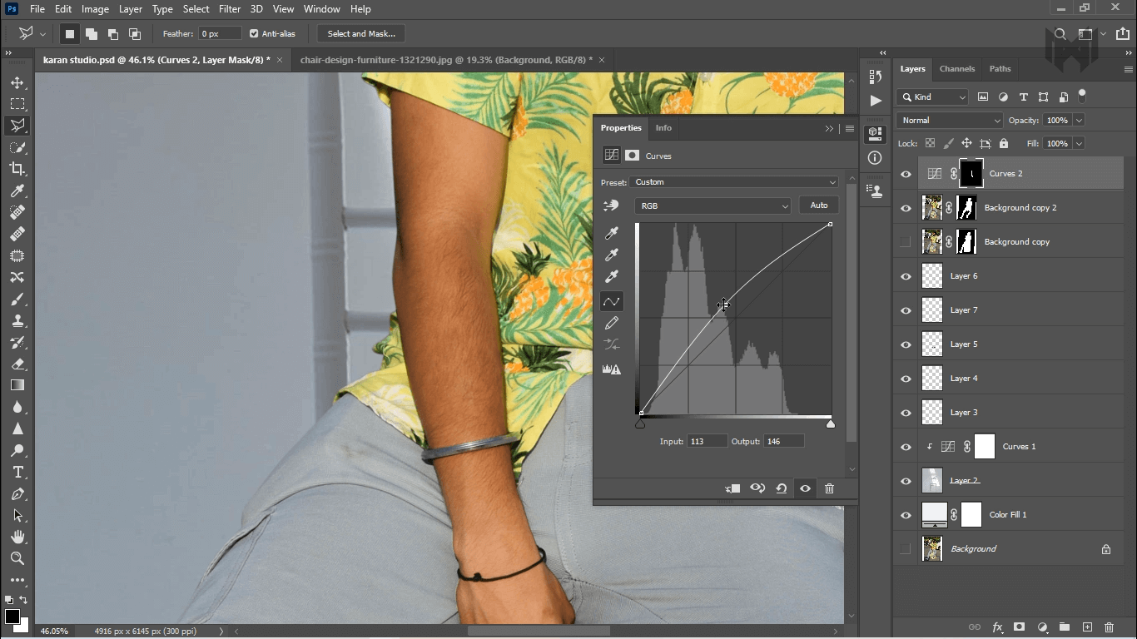Viewport: 1137px width, 639px height.
Task: Select the Gradient tool
Action: (x=17, y=385)
